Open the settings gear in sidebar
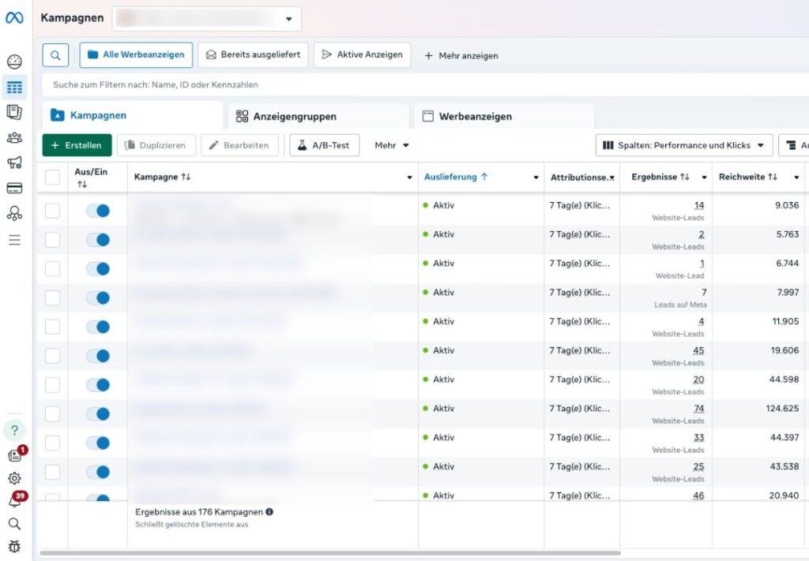The width and height of the screenshot is (809, 561). 14,478
